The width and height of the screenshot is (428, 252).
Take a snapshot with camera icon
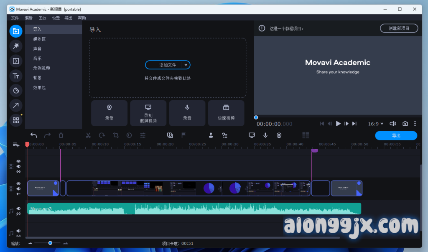(405, 124)
